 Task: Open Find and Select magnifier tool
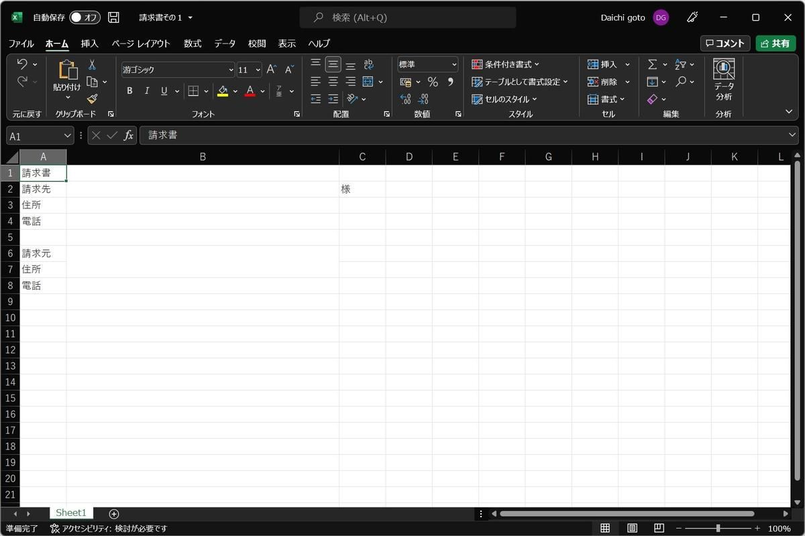pos(681,82)
